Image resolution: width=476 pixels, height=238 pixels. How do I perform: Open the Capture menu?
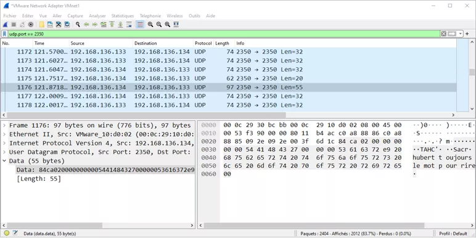pos(75,16)
